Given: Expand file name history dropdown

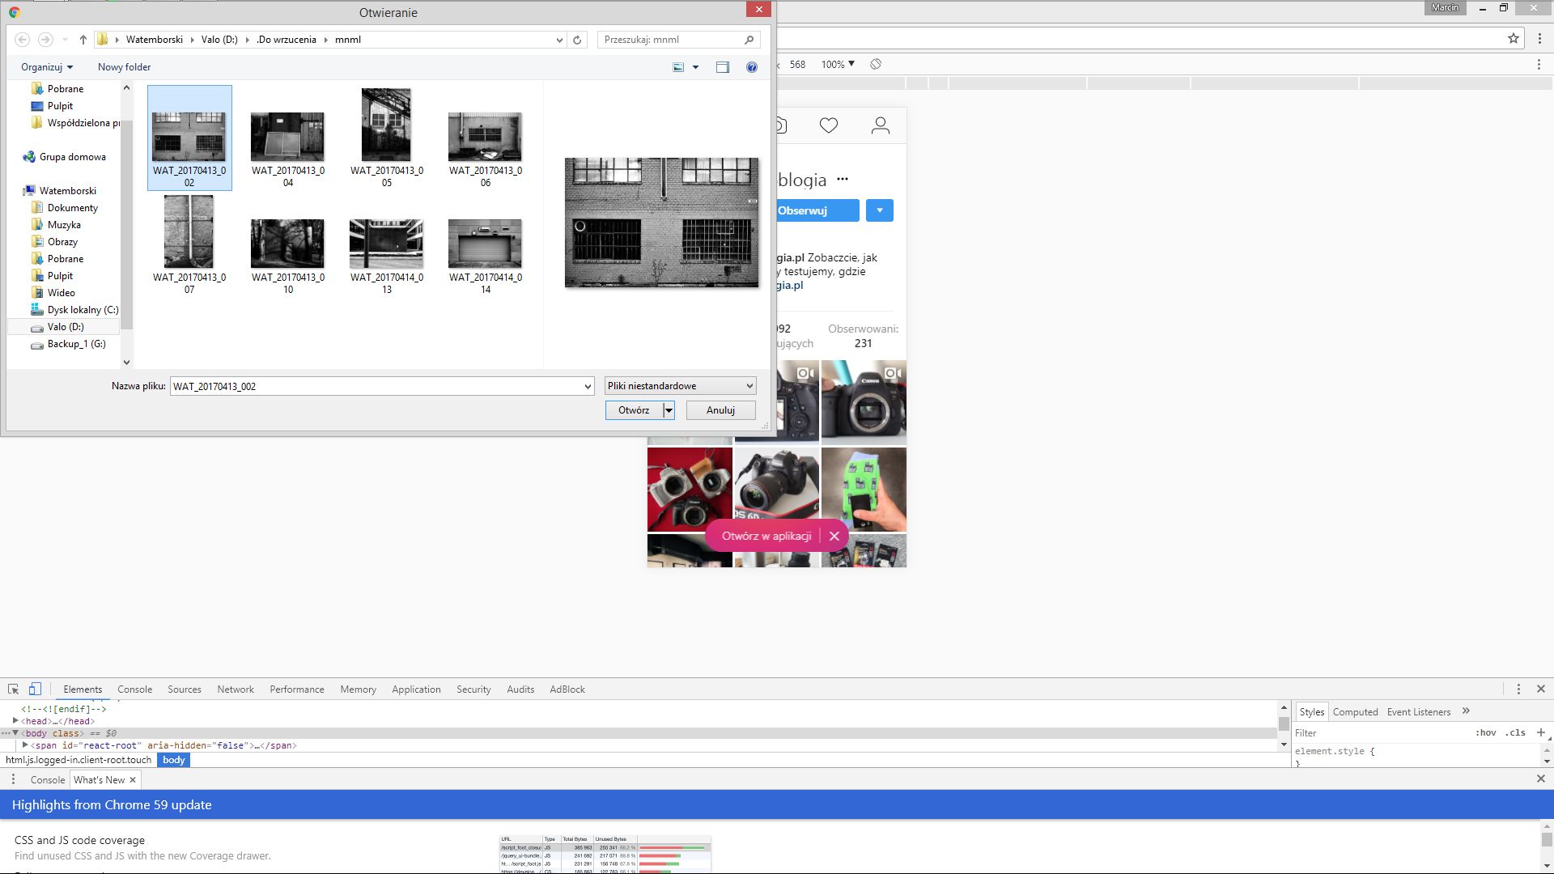Looking at the screenshot, I should (588, 387).
